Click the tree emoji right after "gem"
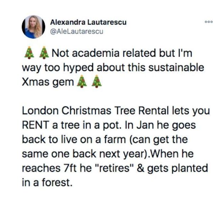The image size is (213, 213). pos(82,83)
